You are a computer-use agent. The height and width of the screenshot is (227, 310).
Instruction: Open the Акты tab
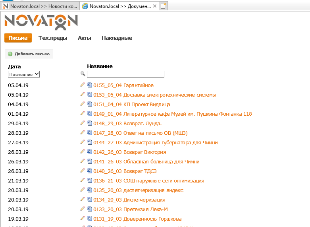coord(85,38)
